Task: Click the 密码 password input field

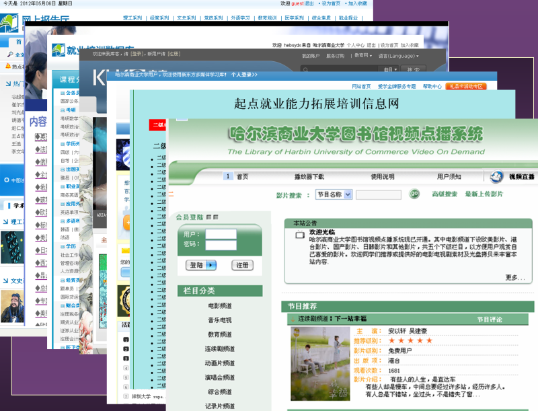Action: [x=221, y=245]
